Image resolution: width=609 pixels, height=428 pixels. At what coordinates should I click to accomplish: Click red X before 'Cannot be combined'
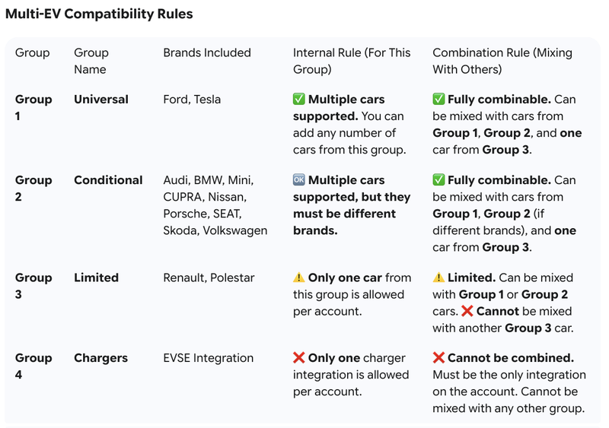(438, 358)
